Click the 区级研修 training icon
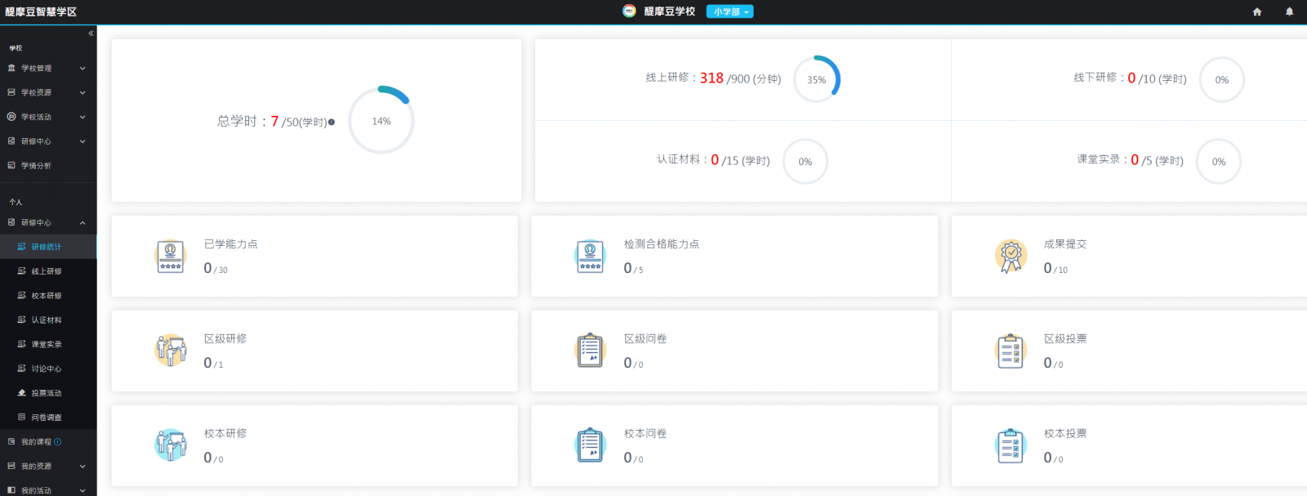Screen dimensions: 1307x496 (170, 351)
